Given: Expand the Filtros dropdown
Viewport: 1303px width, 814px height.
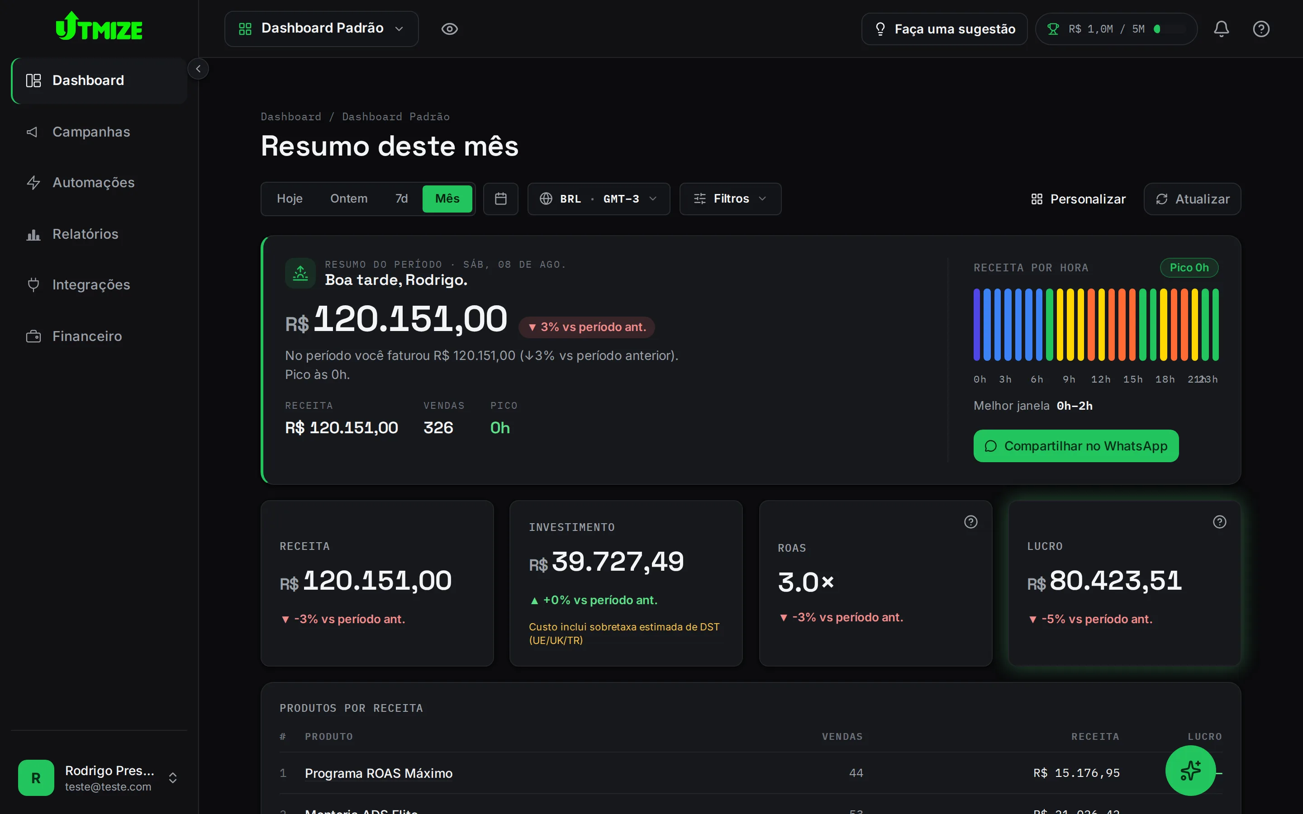Looking at the screenshot, I should [x=730, y=199].
